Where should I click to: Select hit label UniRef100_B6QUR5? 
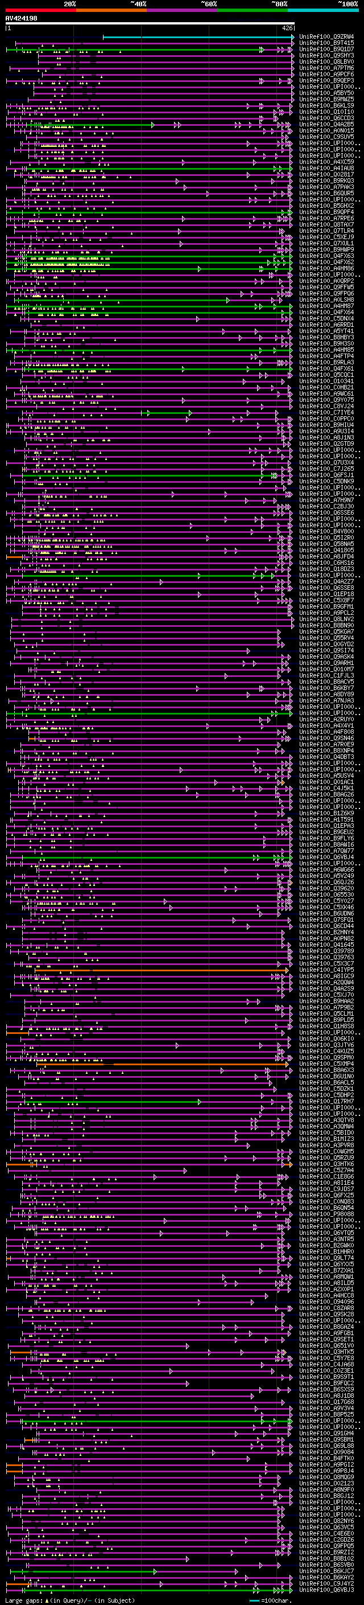[x=326, y=193]
